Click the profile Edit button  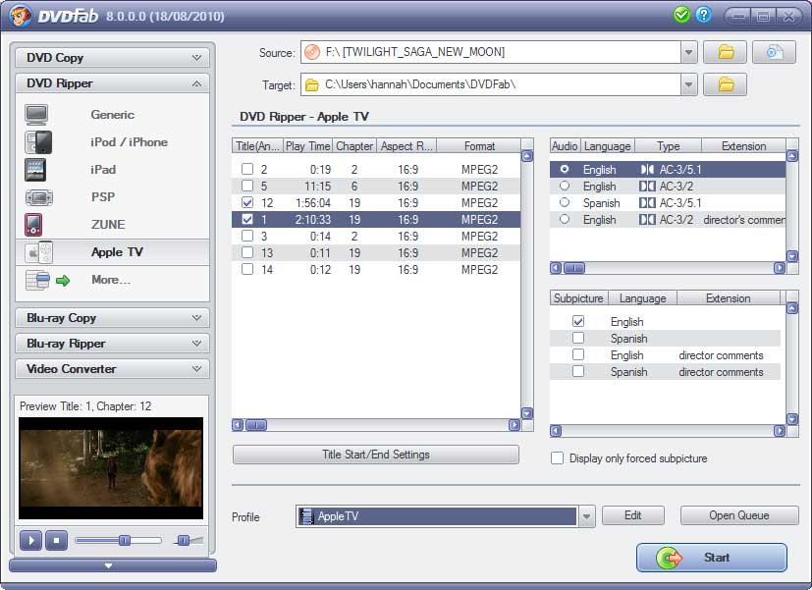(x=633, y=515)
